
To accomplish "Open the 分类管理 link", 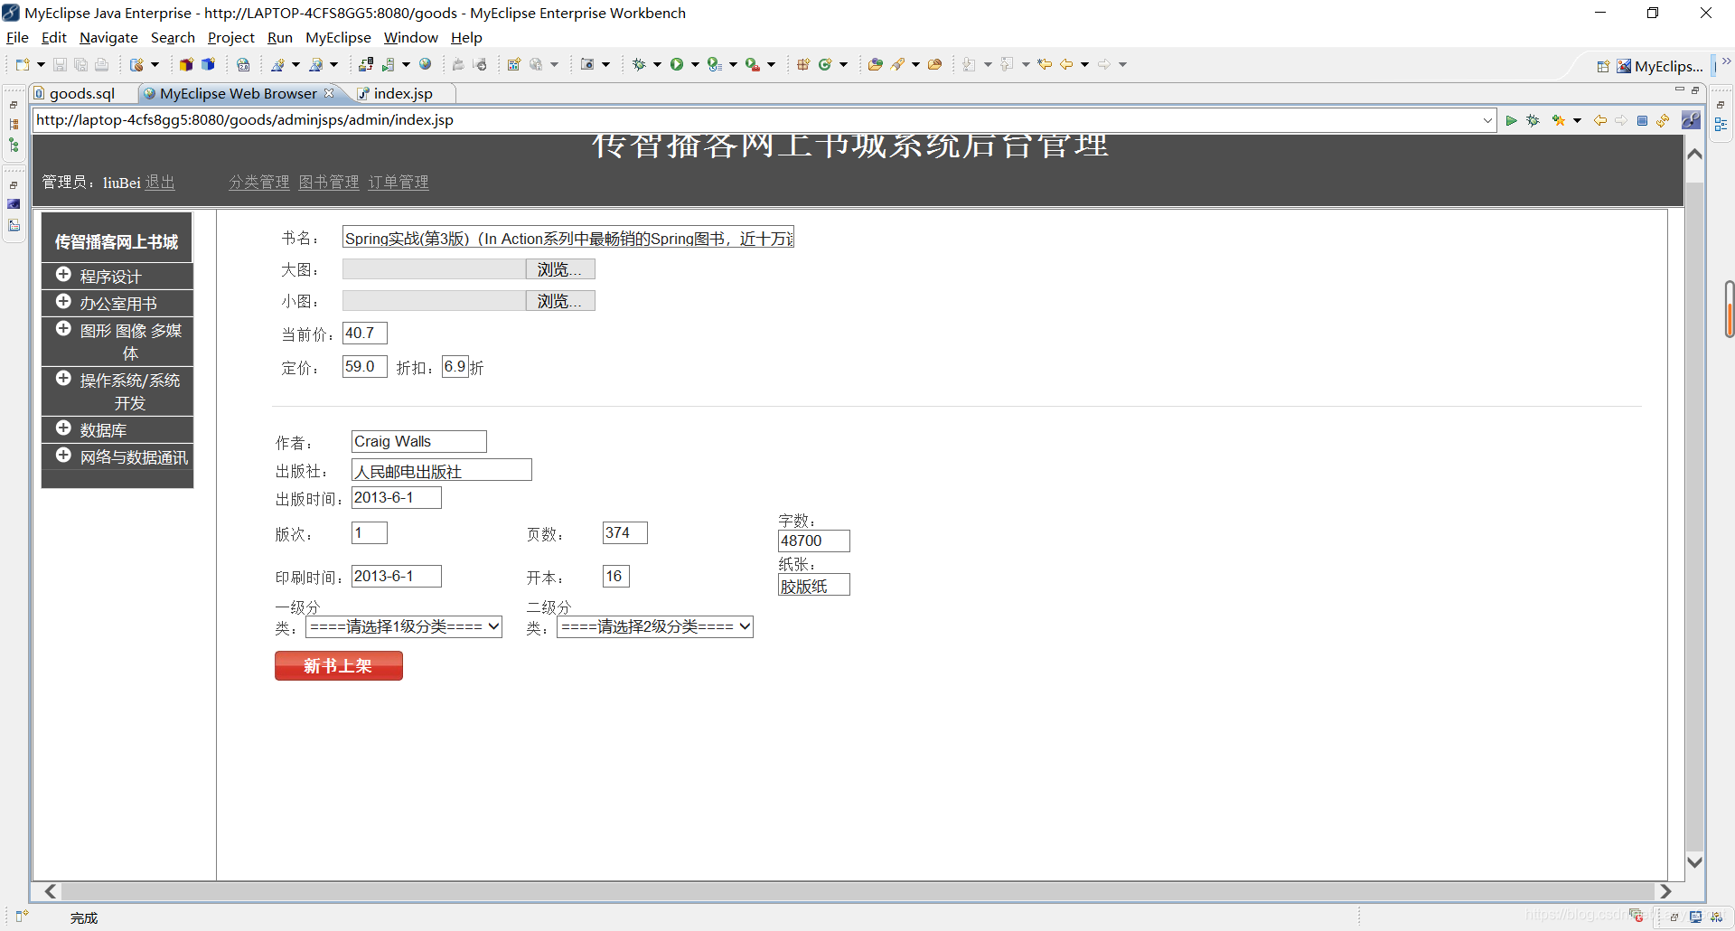I will 259,183.
